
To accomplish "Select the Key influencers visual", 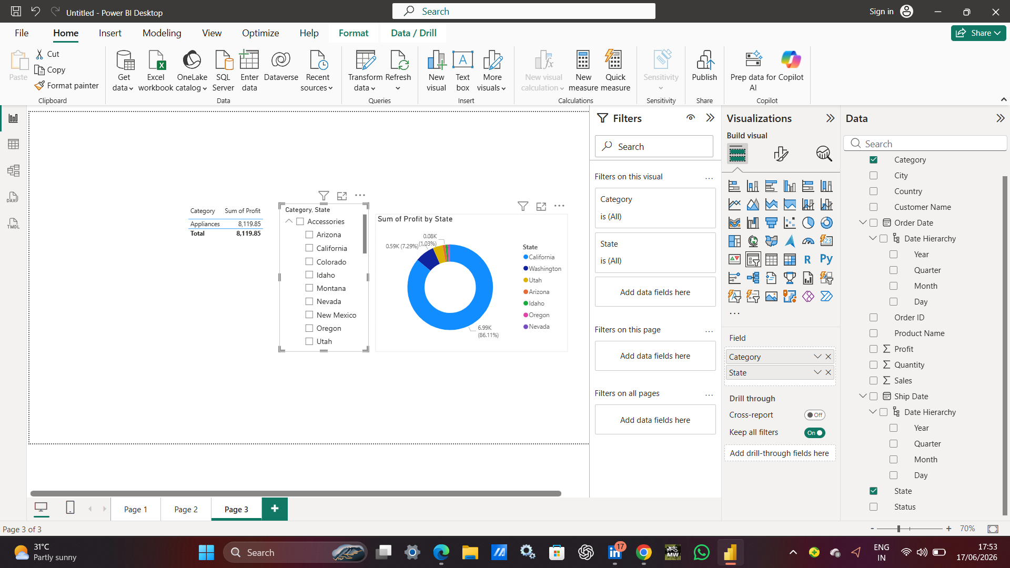I will [734, 278].
